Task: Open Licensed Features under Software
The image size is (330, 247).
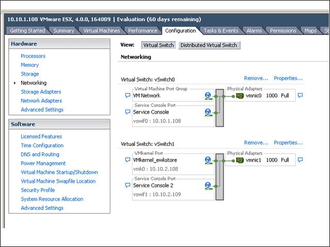Action: click(x=41, y=136)
